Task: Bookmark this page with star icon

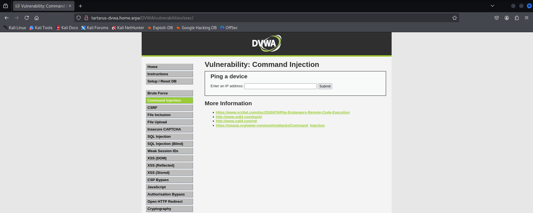Action: click(454, 18)
